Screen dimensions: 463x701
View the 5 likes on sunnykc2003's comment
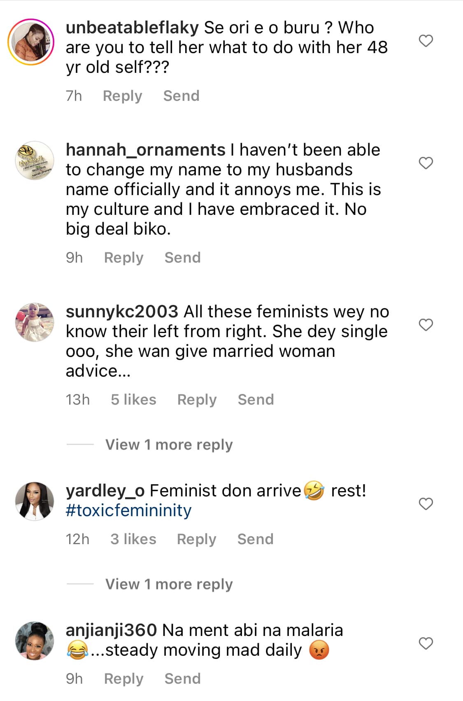coord(133,400)
